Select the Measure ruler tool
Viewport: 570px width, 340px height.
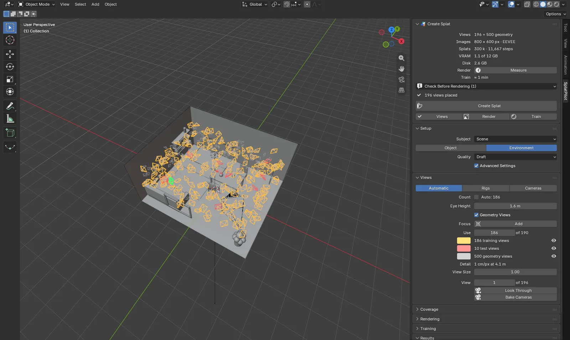[x=10, y=118]
